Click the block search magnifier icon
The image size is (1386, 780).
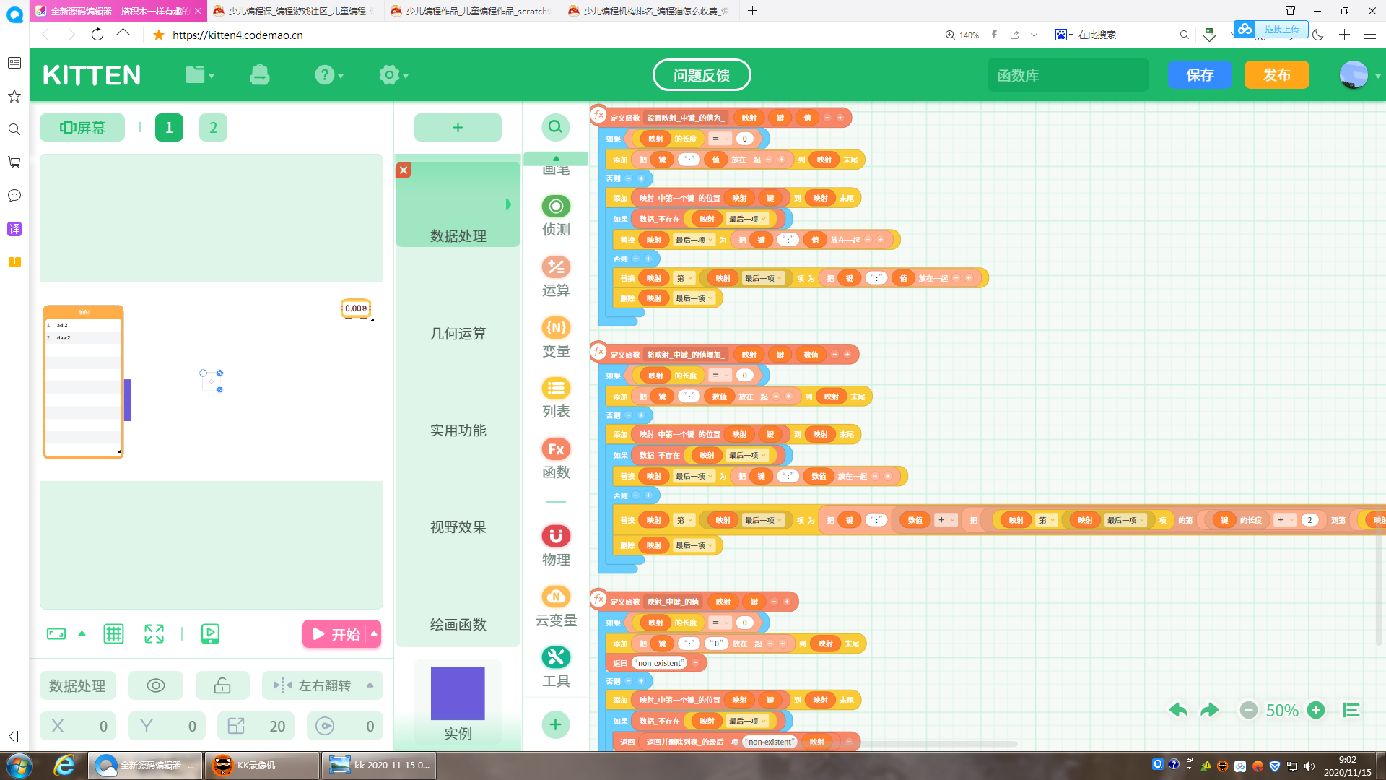(x=555, y=127)
